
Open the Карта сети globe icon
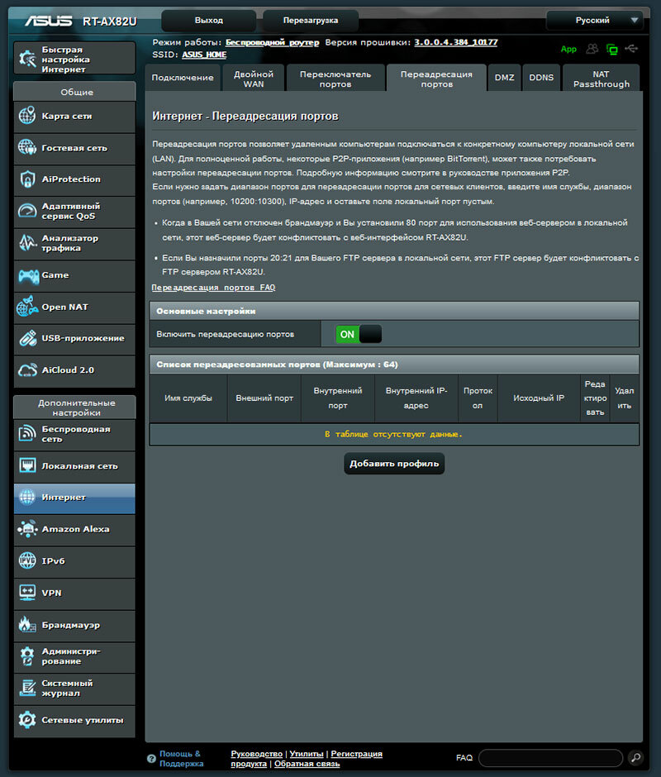tap(27, 116)
